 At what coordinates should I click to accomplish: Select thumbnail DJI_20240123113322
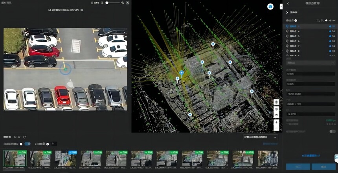pos(92,158)
